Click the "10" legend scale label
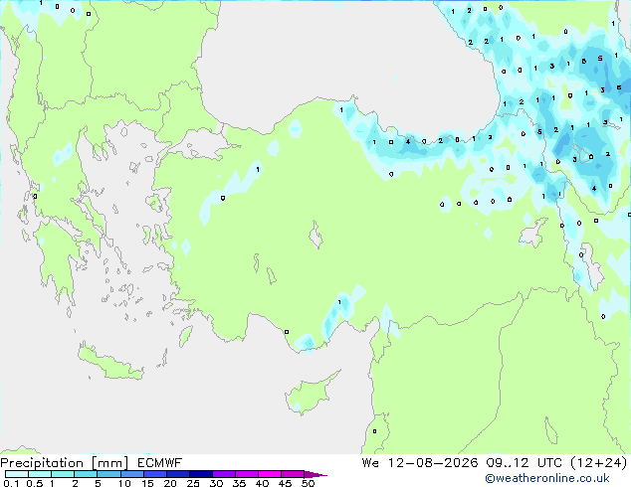The height and width of the screenshot is (487, 631). pos(124,483)
